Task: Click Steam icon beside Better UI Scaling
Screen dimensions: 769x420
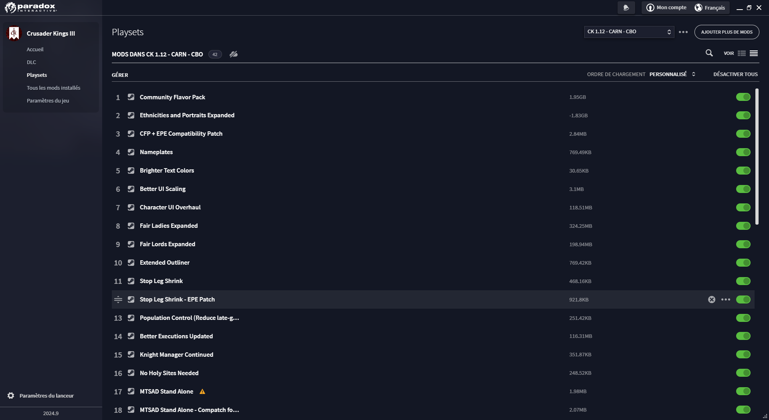Action: point(131,189)
